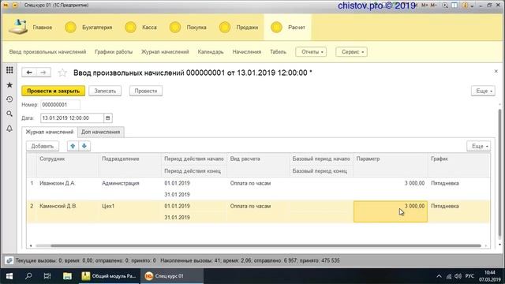Switch to Журнал начислений tab
The image size is (505, 284).
tap(50, 132)
